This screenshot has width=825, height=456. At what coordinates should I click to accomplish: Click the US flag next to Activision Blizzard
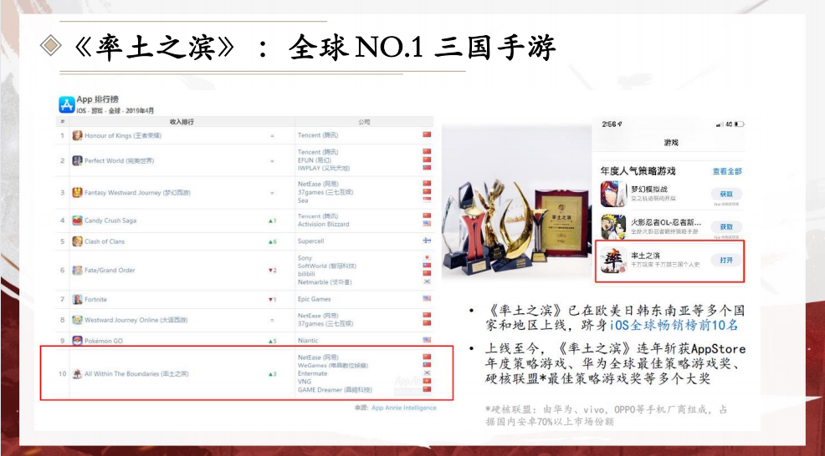pyautogui.click(x=427, y=224)
